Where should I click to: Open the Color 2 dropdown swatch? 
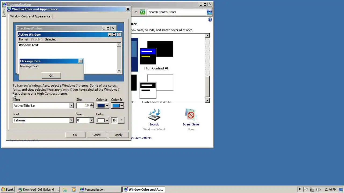[x=117, y=106]
